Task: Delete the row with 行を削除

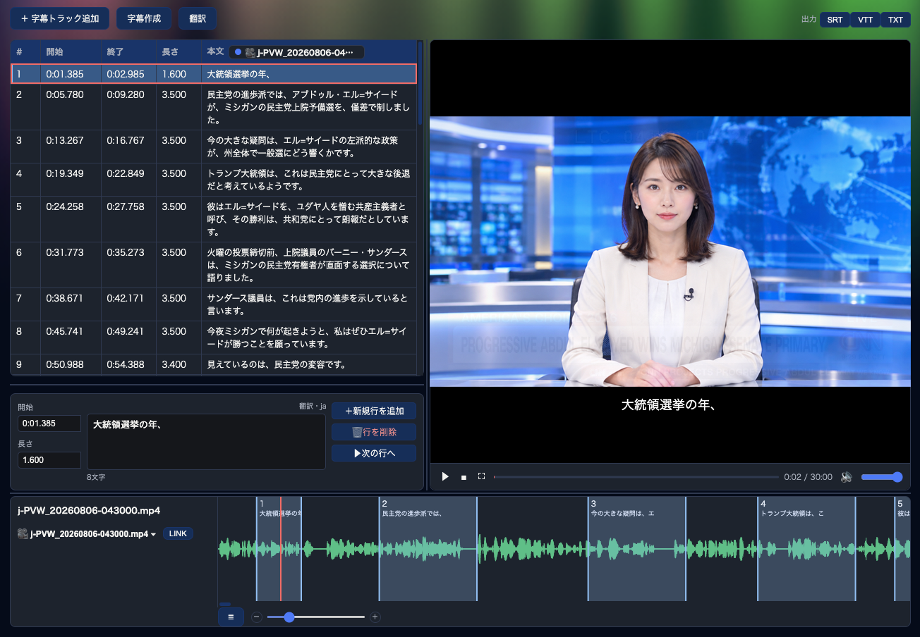Action: [x=374, y=432]
